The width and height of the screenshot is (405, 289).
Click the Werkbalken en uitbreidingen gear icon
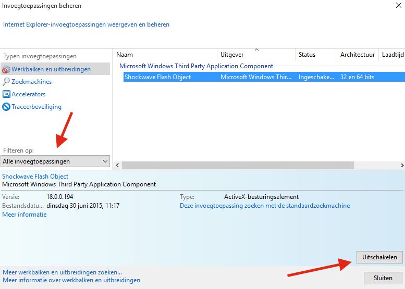coord(6,69)
